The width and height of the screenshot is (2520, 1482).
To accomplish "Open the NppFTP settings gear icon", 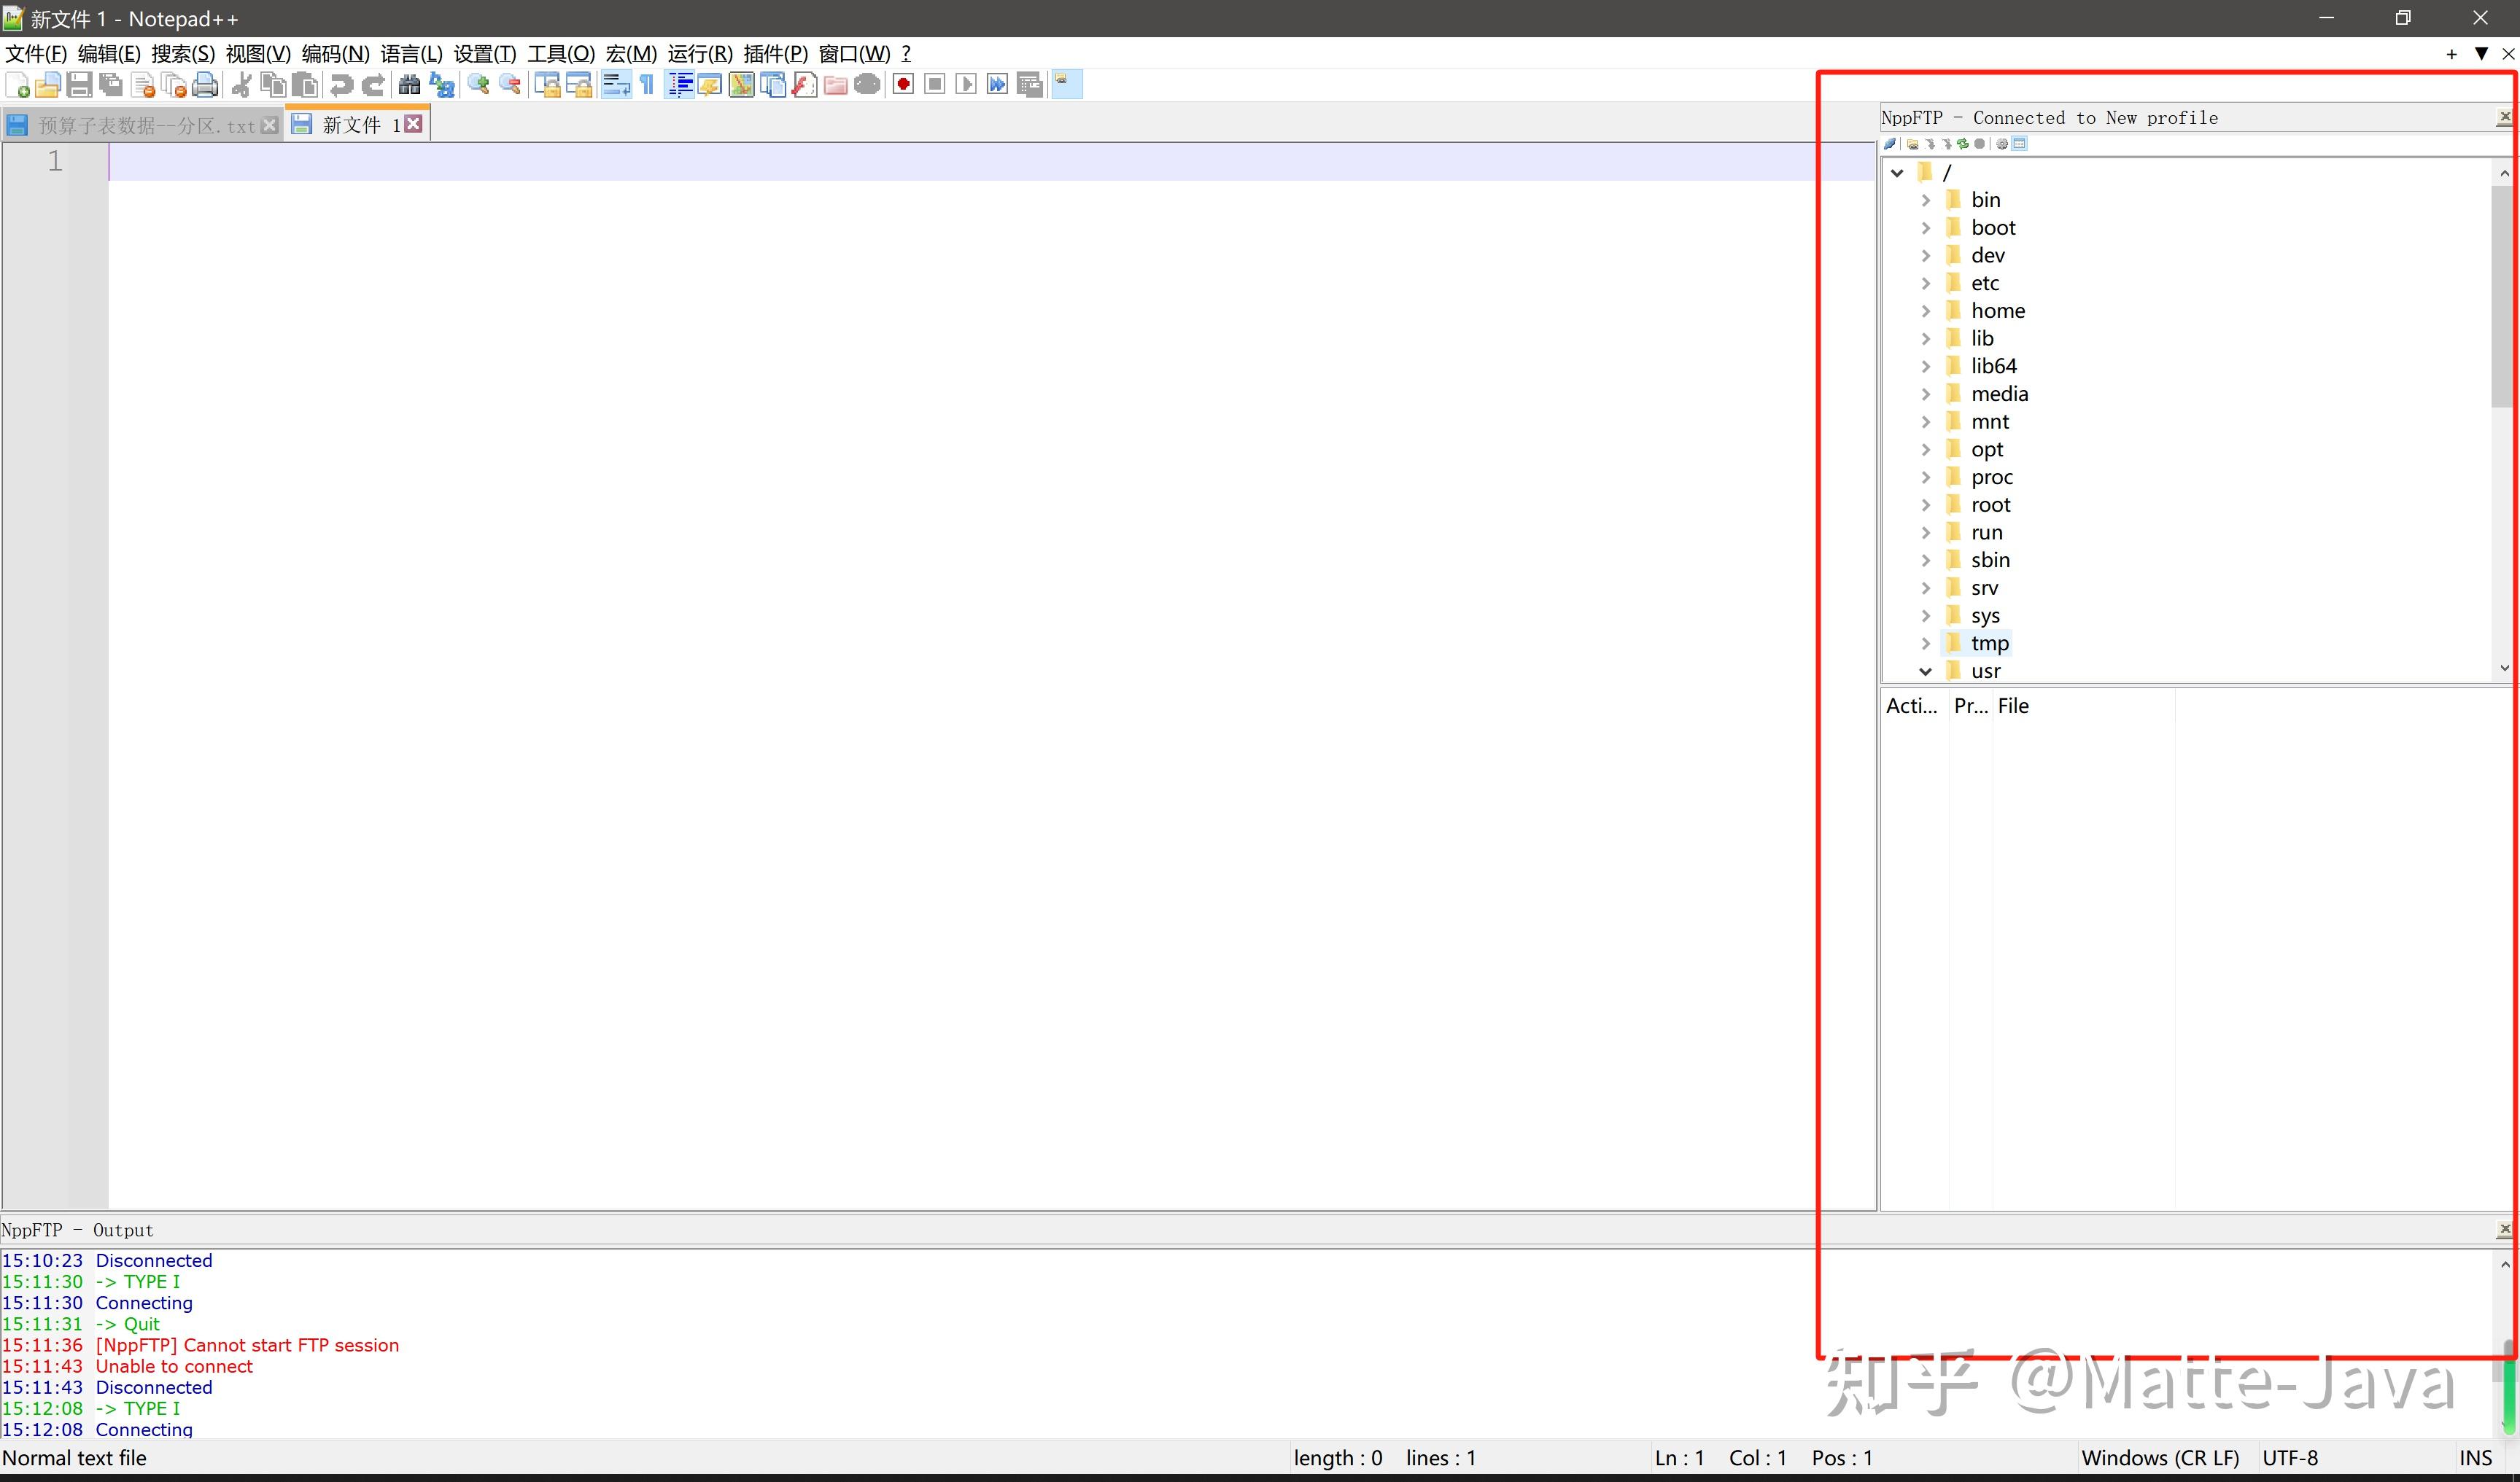I will coord(2002,143).
